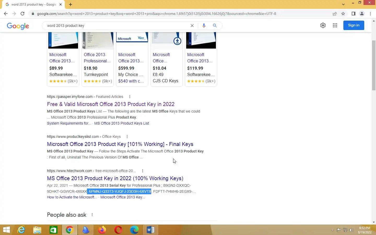Open the $89.99 Microsoft Office 2013 product

click(62, 58)
